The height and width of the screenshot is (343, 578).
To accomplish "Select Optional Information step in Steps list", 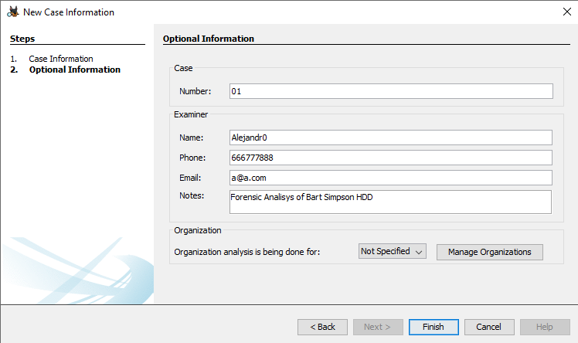I will (74, 70).
